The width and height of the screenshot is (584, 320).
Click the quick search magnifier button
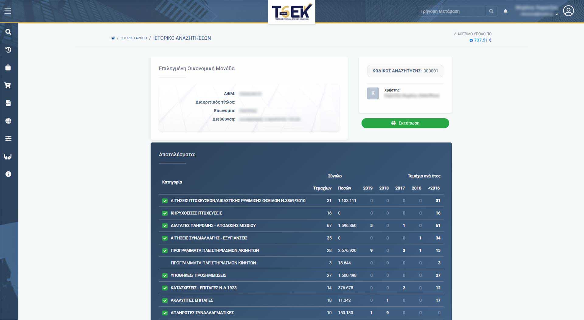coord(491,11)
